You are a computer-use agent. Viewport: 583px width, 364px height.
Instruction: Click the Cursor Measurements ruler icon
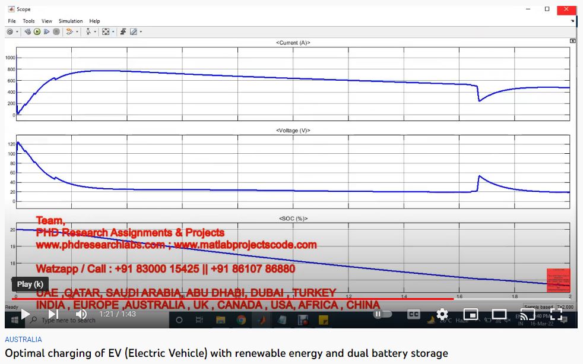click(x=133, y=31)
